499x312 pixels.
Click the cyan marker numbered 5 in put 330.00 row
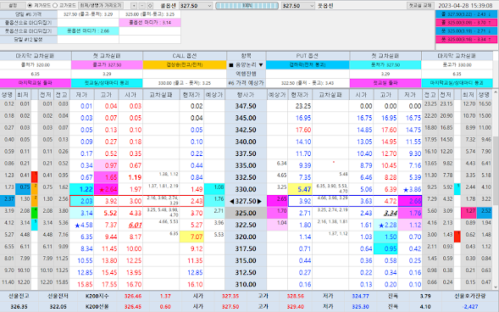457,189
